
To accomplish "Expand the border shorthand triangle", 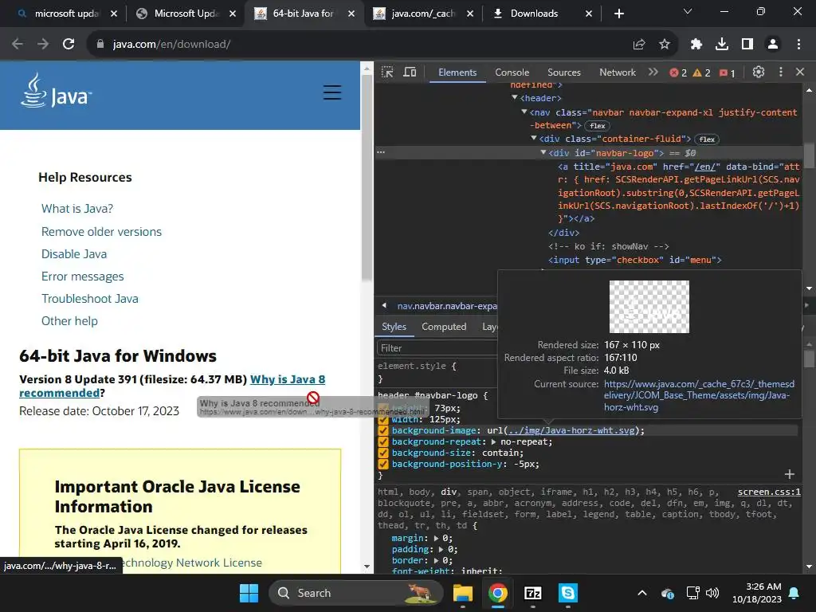I will coord(436,560).
